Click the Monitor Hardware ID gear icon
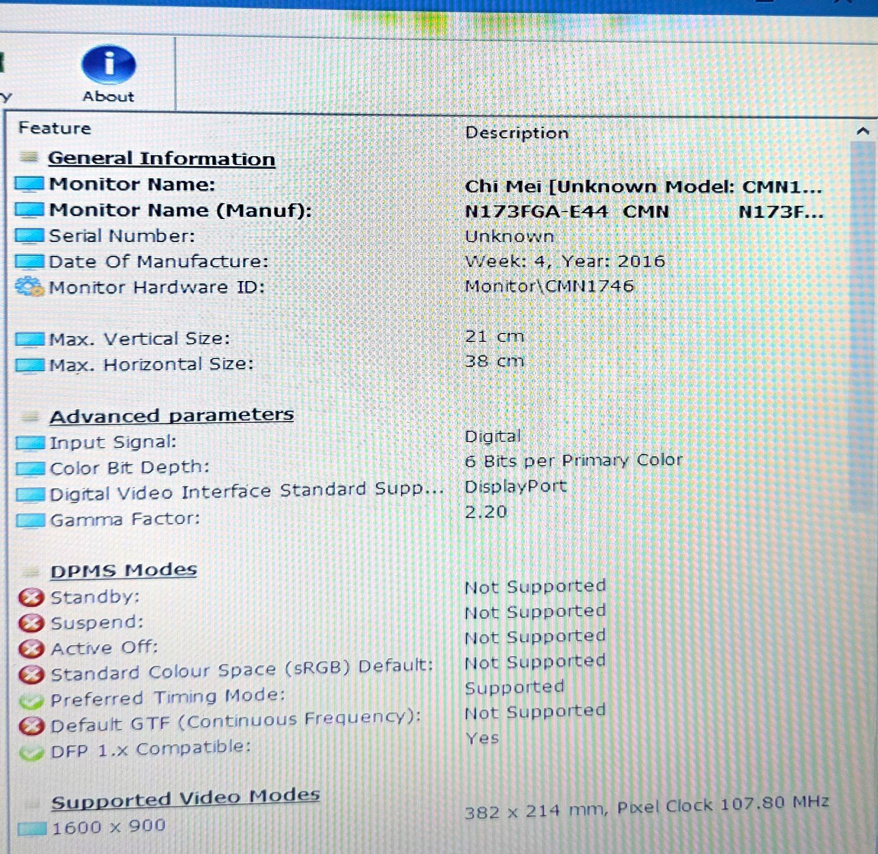 [29, 287]
